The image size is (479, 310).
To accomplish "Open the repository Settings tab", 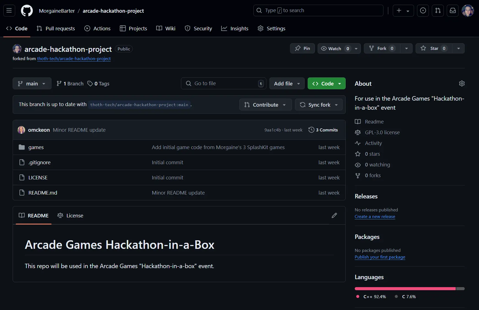I will point(272,28).
